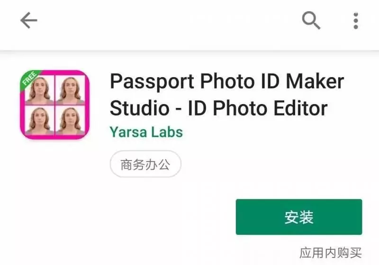Screen dimensions: 379x265
Task: Go back using the left arrow
Action: click(28, 20)
